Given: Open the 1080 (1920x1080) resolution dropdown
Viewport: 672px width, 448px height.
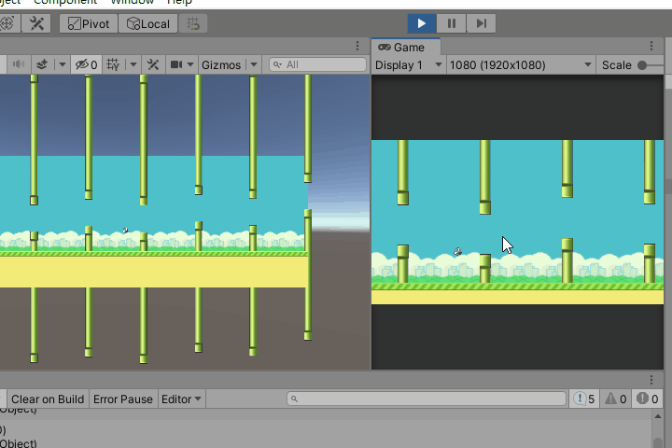Looking at the screenshot, I should (521, 65).
